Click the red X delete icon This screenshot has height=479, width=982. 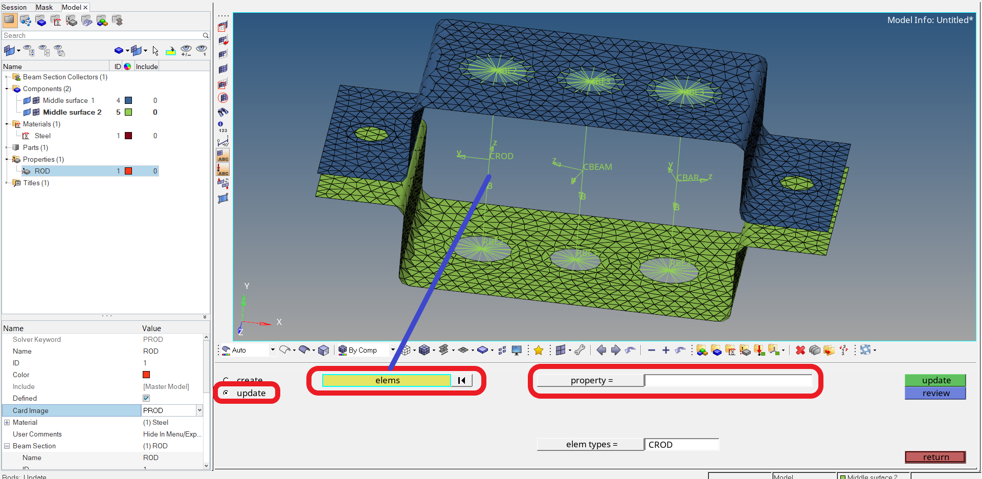[x=800, y=350]
